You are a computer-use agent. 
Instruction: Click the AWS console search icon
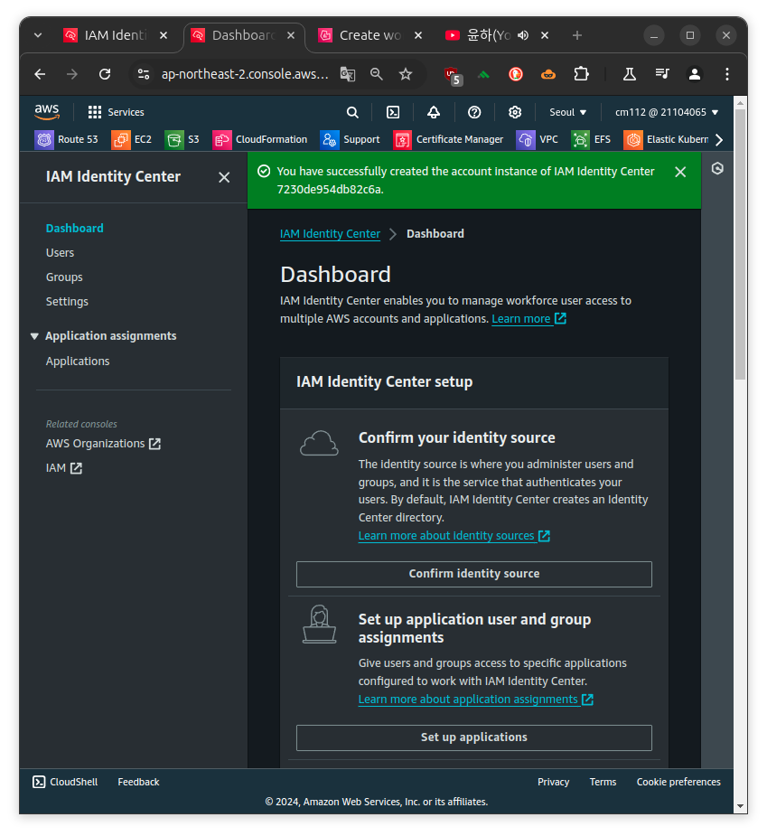352,112
